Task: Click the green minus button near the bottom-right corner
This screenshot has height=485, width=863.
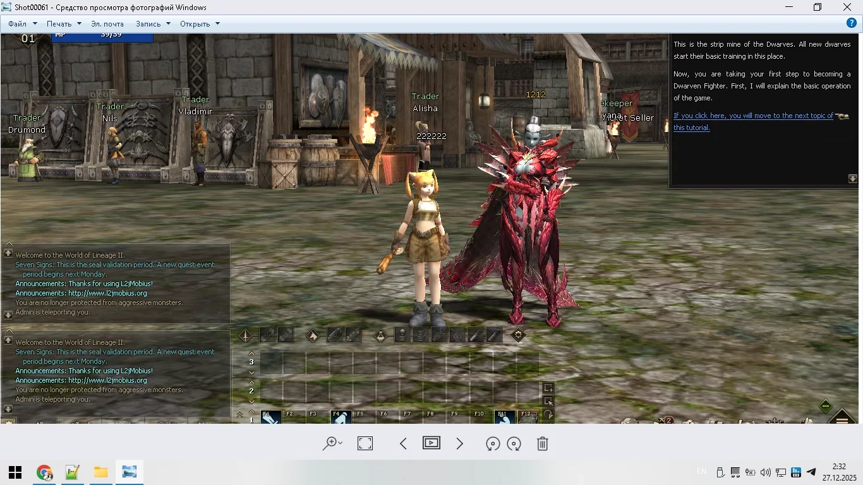Action: [x=826, y=405]
